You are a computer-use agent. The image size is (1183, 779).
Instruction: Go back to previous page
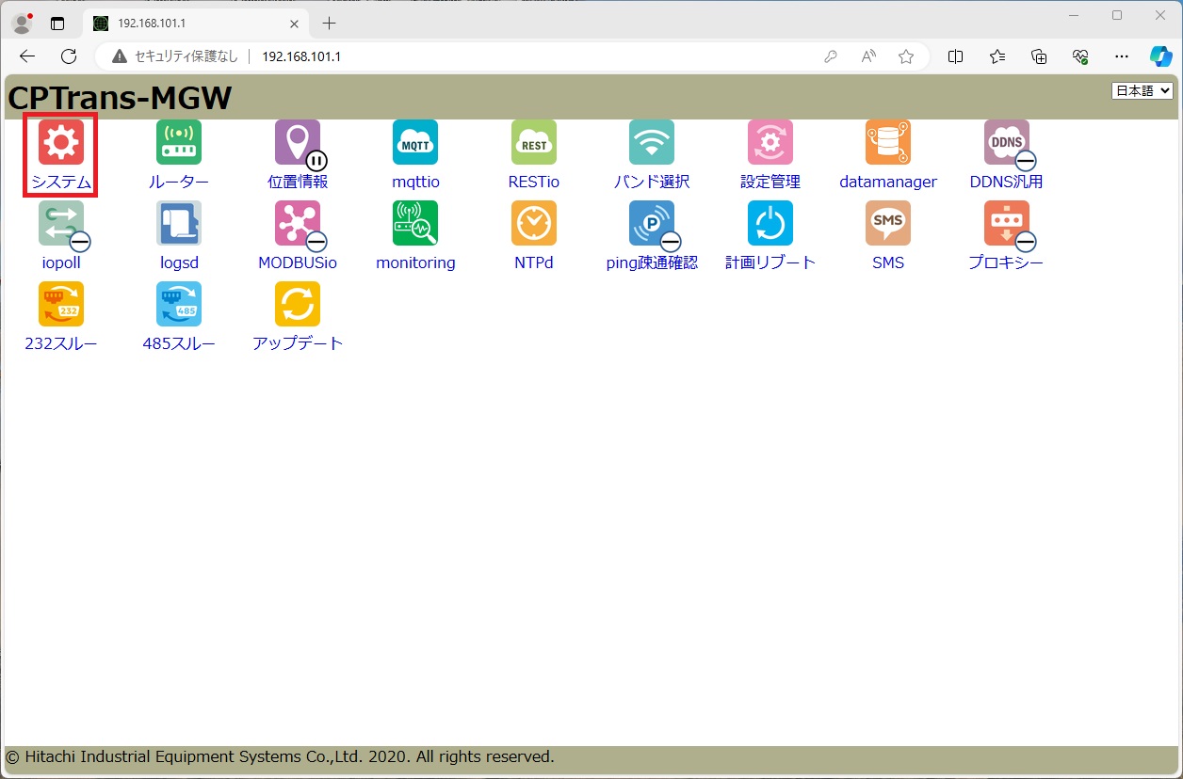click(26, 56)
